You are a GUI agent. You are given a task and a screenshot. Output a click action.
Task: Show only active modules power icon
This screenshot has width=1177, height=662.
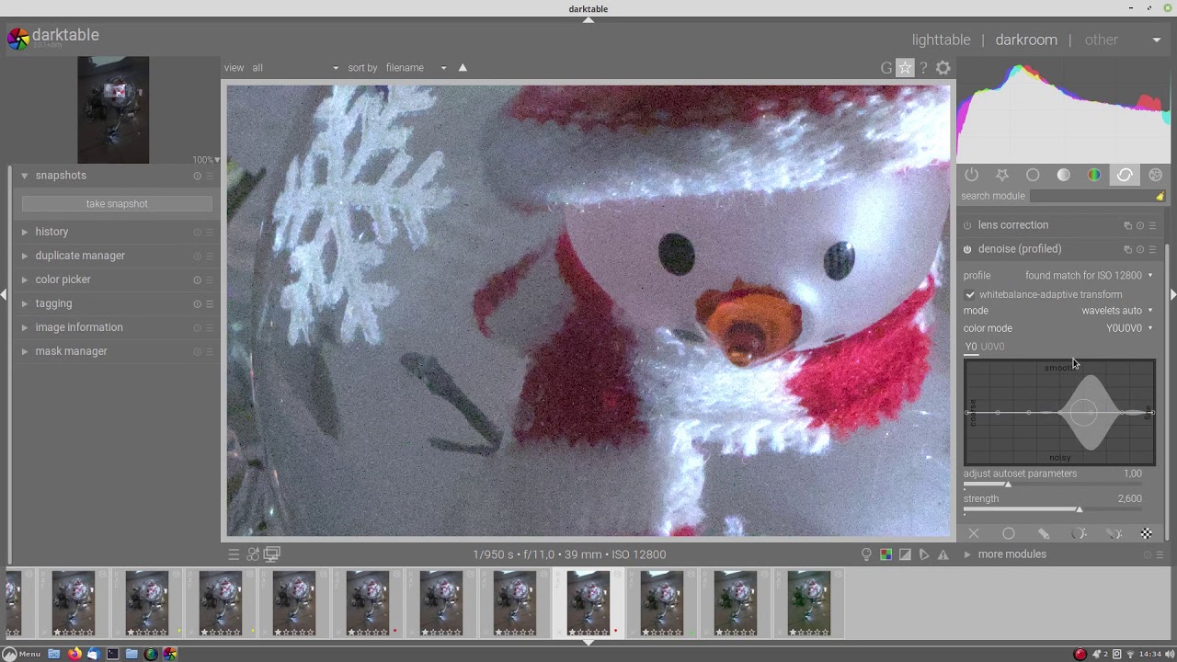tap(972, 175)
